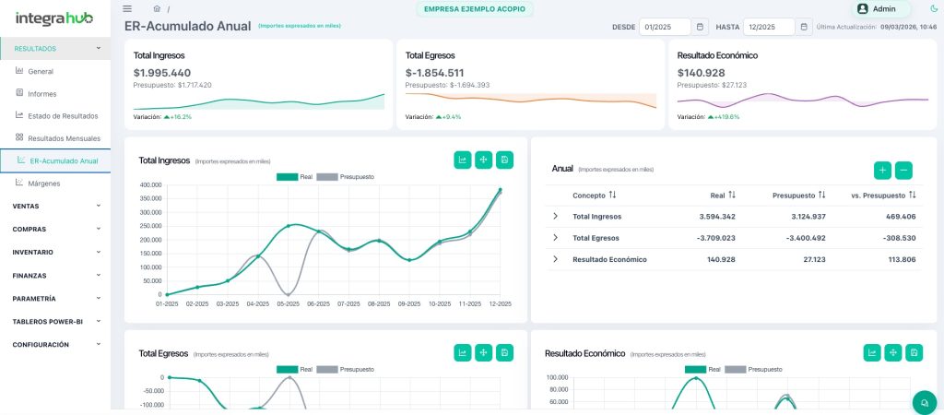Expand the Total Ingresos table row
This screenshot has height=415, width=944.
click(x=555, y=217)
